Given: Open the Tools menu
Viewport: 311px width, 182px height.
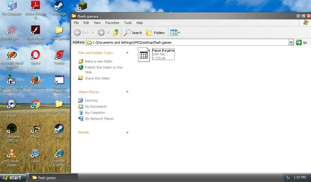Looking at the screenshot, I should click(x=128, y=23).
